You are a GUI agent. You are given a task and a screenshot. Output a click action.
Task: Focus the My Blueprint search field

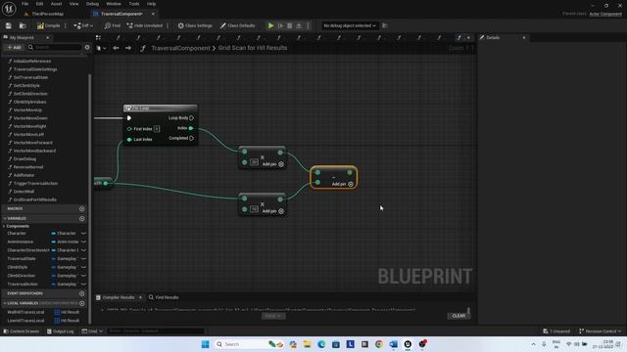[x=55, y=47]
